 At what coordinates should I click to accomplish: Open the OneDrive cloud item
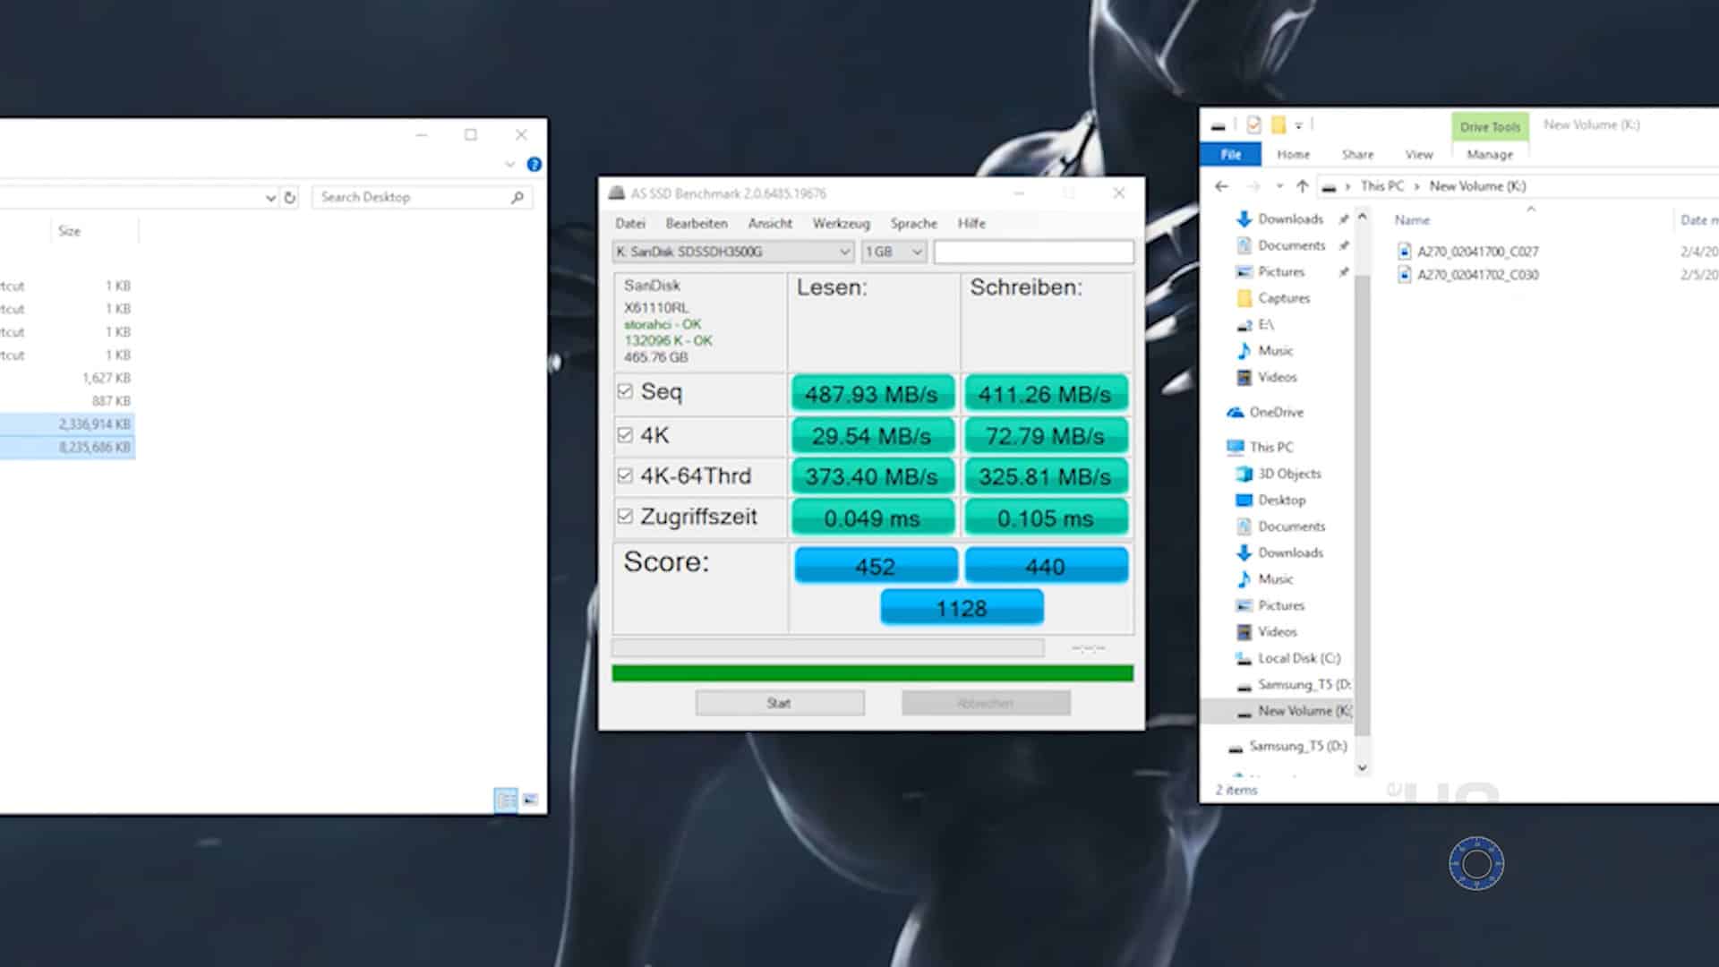point(1275,413)
